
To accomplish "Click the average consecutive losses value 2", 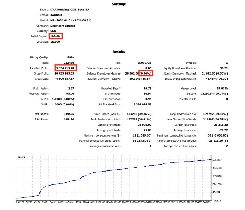I will (x=227, y=146).
